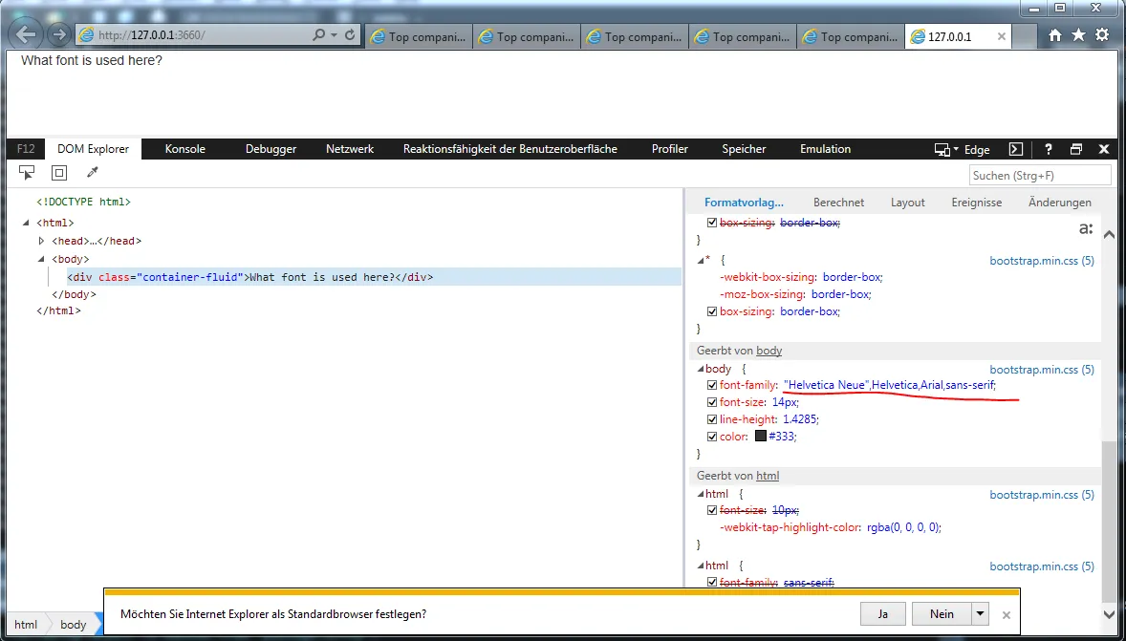Click the #333 color swatch
This screenshot has width=1126, height=641.
[x=761, y=437]
